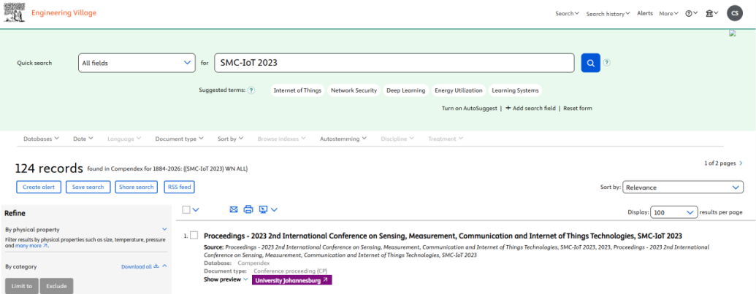Open the All fields dropdown
Image resolution: width=756 pixels, height=294 pixels.
pos(137,63)
